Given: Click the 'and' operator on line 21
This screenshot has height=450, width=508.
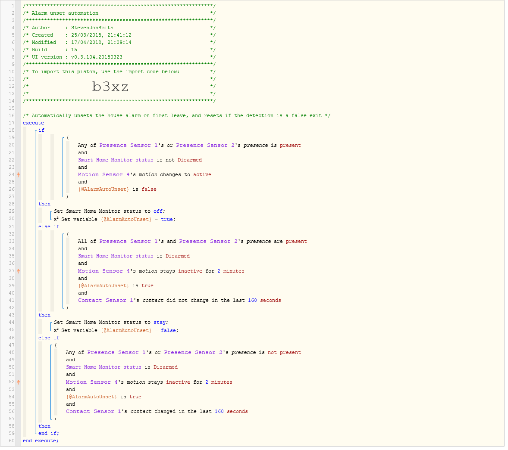Looking at the screenshot, I should [x=83, y=154].
